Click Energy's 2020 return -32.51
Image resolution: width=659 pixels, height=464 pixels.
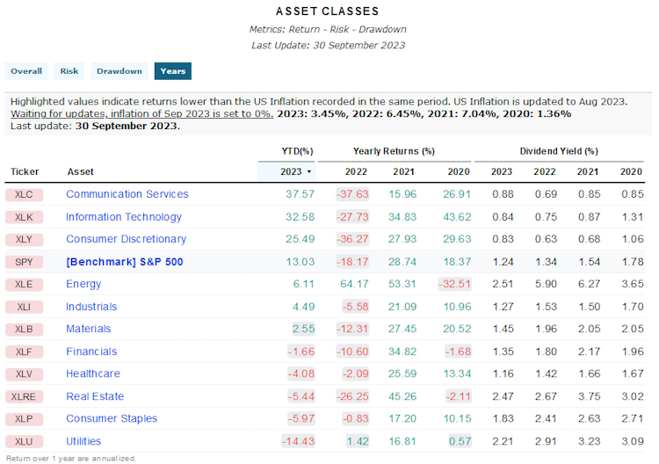[454, 284]
